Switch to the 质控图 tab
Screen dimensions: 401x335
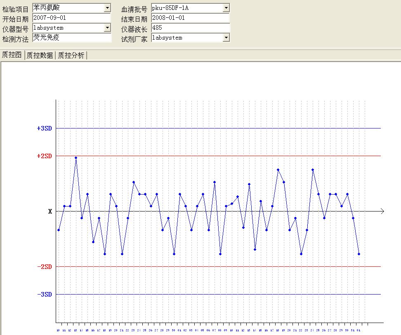(12, 55)
